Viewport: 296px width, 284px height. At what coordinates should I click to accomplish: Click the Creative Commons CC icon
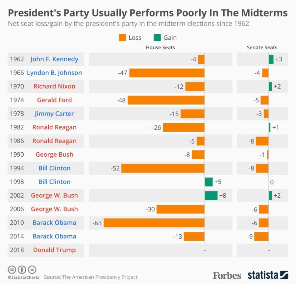pyautogui.click(x=12, y=270)
